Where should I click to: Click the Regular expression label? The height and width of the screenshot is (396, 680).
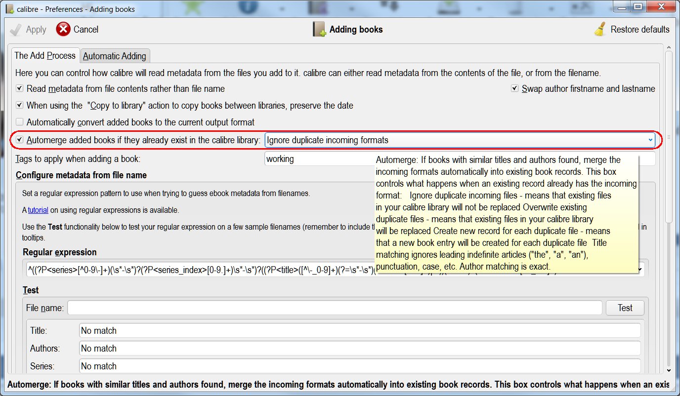(x=60, y=252)
